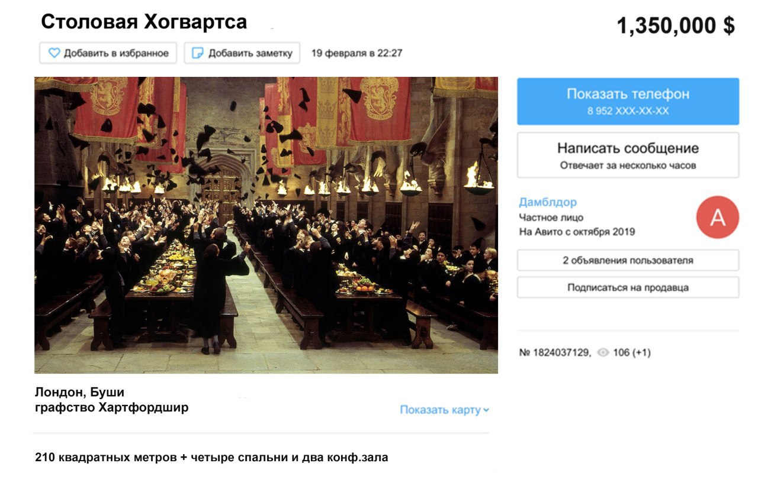Expand map via chevron next to Показать карту
The image size is (758, 486).
click(486, 410)
